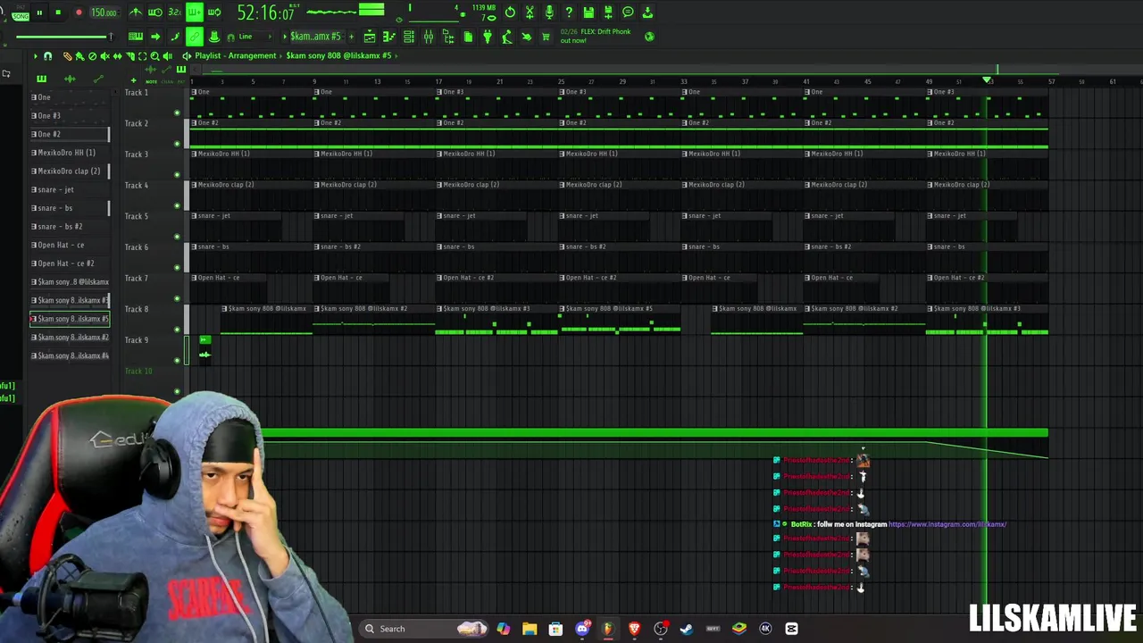The width and height of the screenshot is (1143, 643).
Task: Click the red record button
Action: [79, 13]
